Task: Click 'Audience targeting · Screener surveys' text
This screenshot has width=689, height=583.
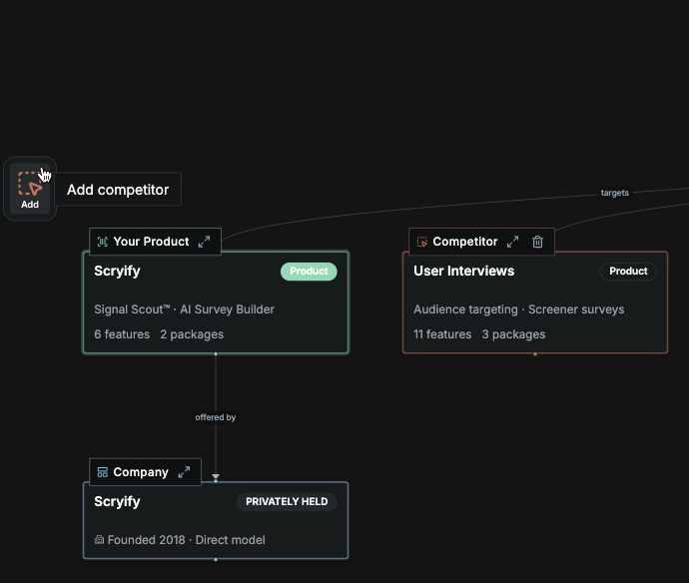Action: tap(518, 309)
